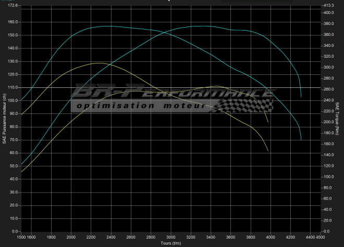Click the 1500 tick at RPM axis start

pyautogui.click(x=22, y=237)
